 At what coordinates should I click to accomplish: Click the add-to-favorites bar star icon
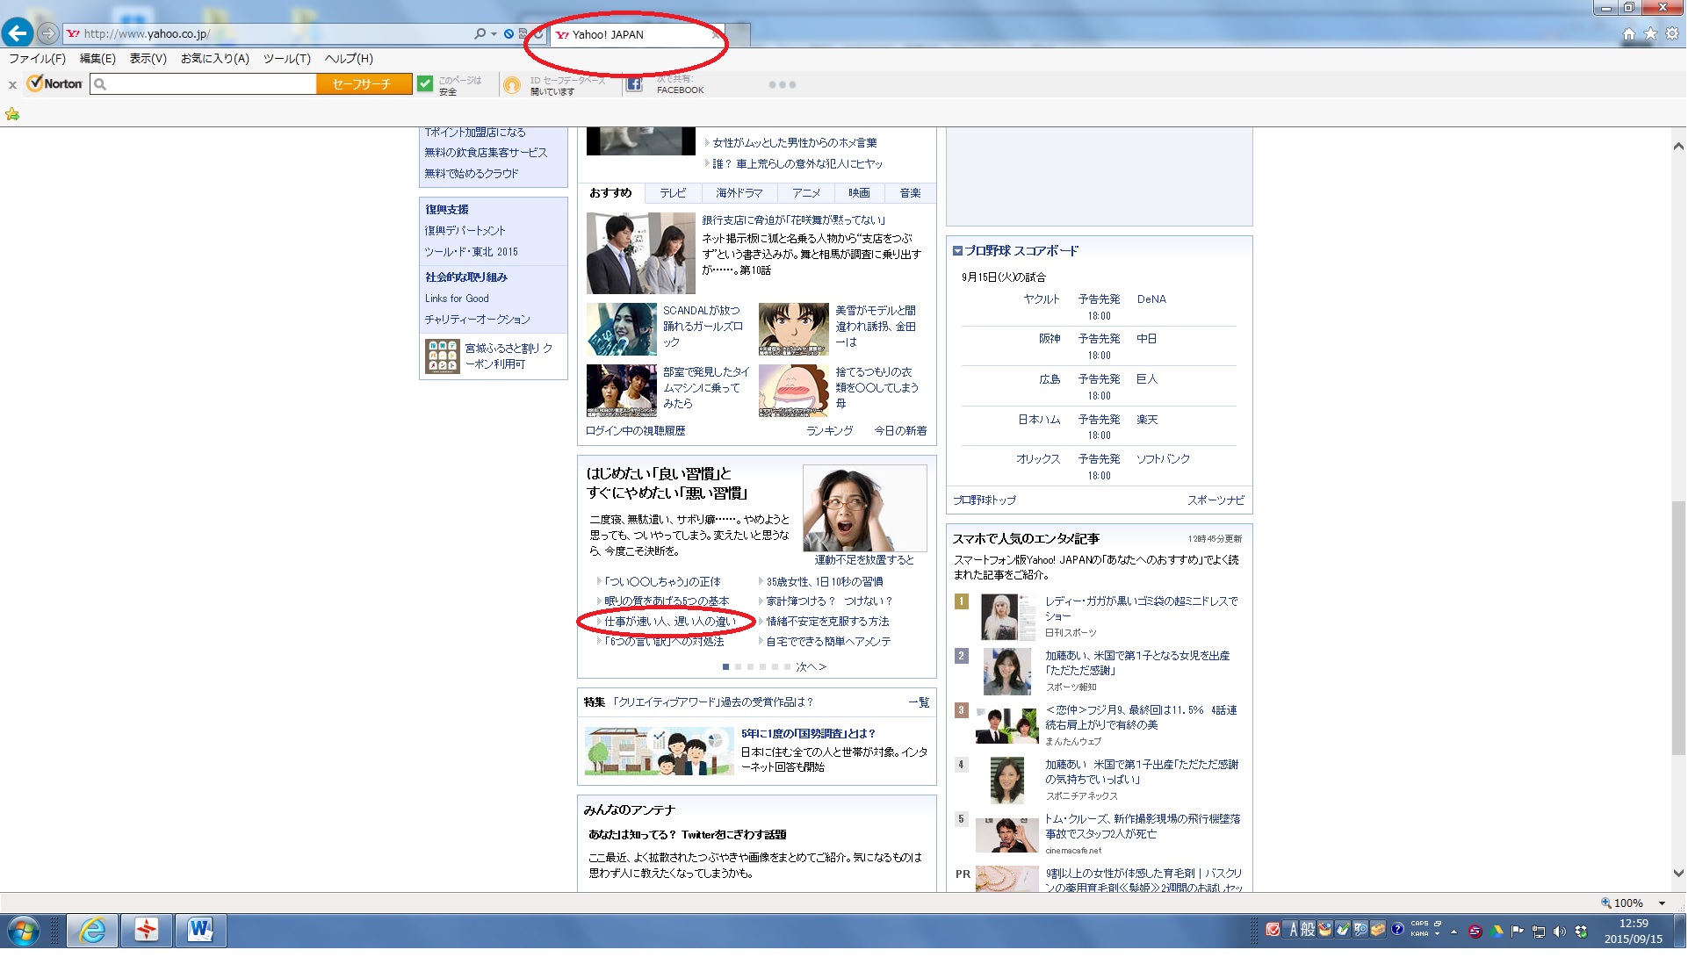click(12, 114)
